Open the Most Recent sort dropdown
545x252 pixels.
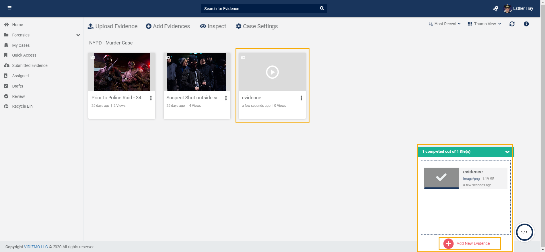444,24
